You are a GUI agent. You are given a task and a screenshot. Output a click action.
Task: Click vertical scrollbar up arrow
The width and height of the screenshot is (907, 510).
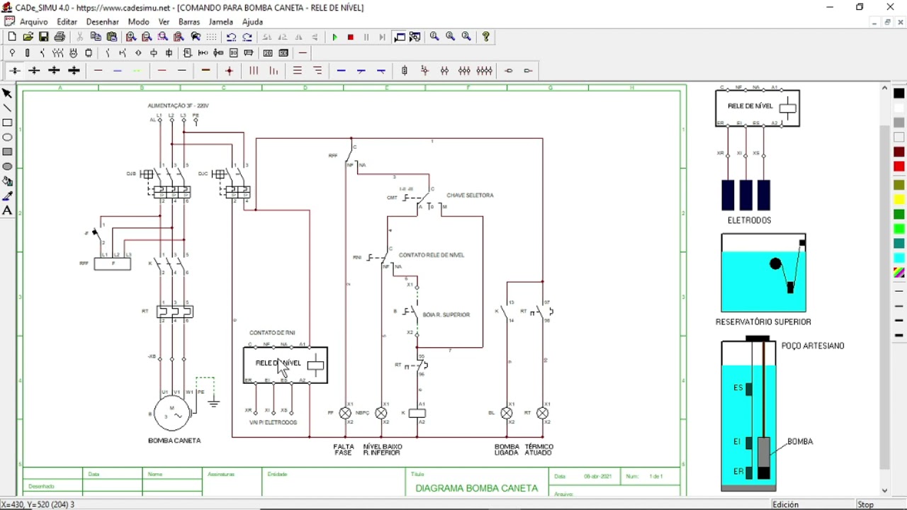[x=884, y=89]
